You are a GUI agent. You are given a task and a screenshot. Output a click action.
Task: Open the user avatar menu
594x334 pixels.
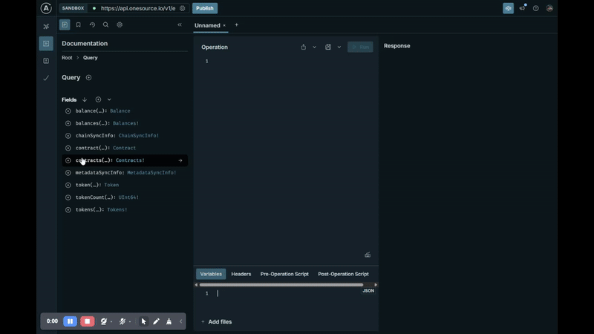pyautogui.click(x=549, y=8)
